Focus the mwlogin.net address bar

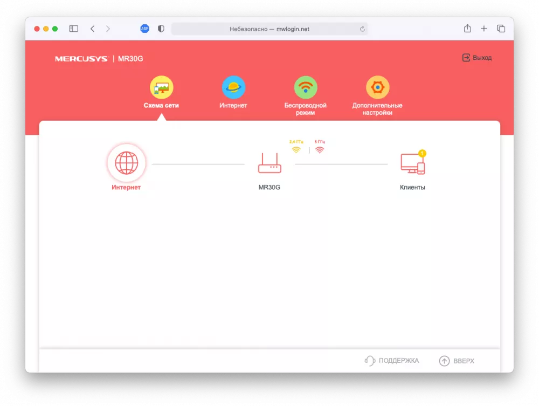coord(269,29)
